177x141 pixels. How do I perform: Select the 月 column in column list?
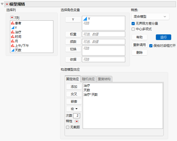coord(16,41)
